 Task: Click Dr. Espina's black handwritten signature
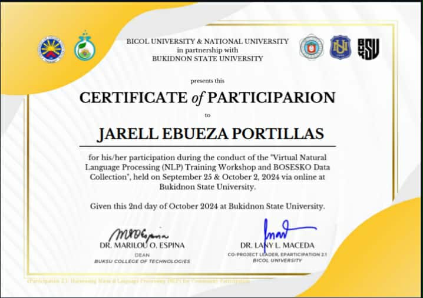[x=139, y=234]
